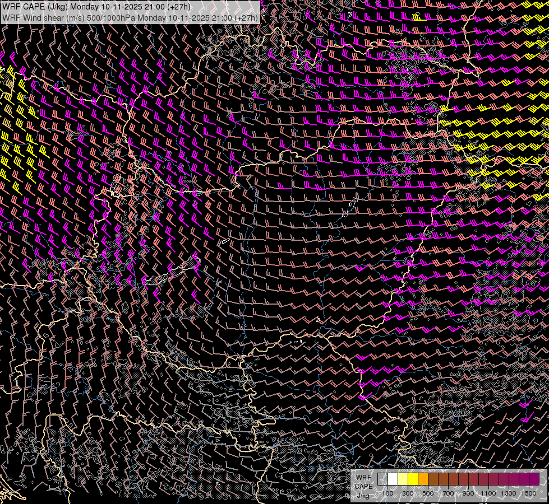
Task: Click the legend label 500
Action: pos(428,493)
